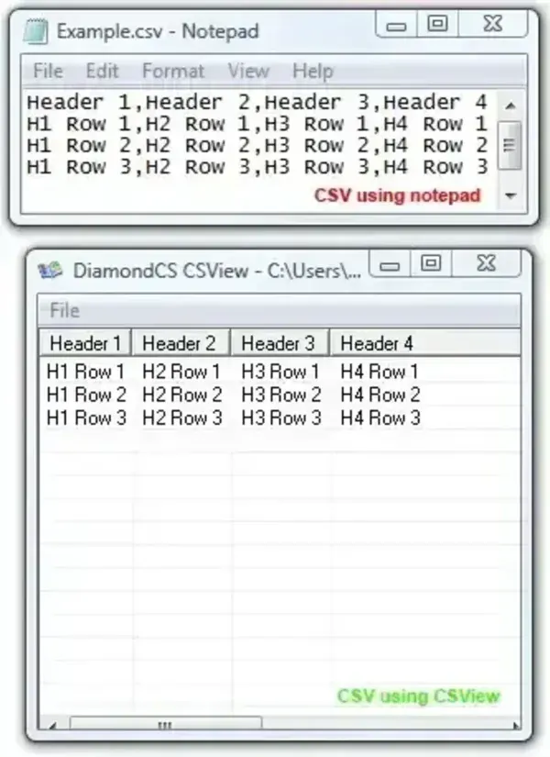Open File menu in CSView window
Image resolution: width=550 pixels, height=757 pixels.
[64, 310]
